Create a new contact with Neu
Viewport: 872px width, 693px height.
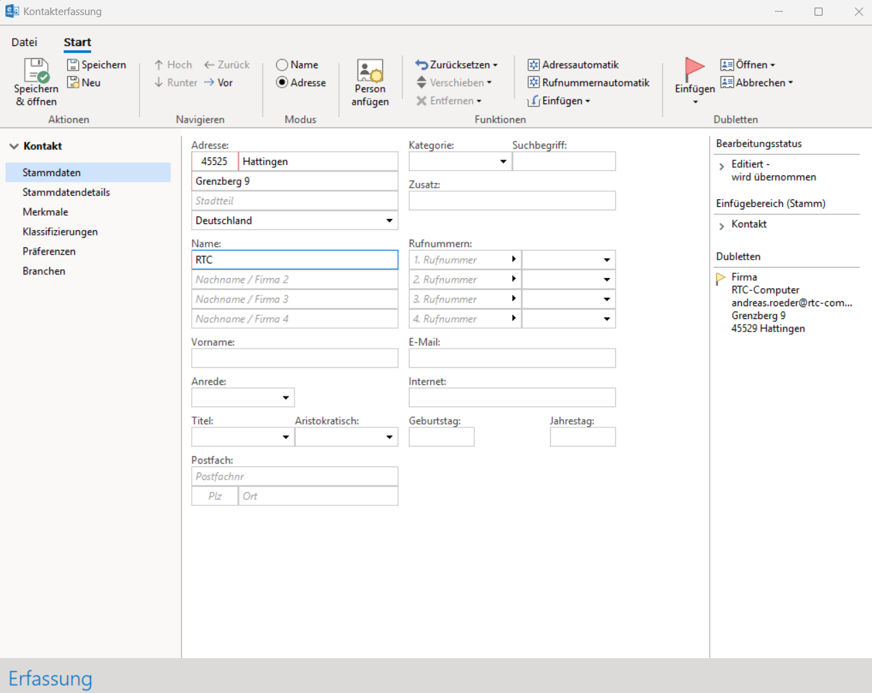click(x=84, y=83)
